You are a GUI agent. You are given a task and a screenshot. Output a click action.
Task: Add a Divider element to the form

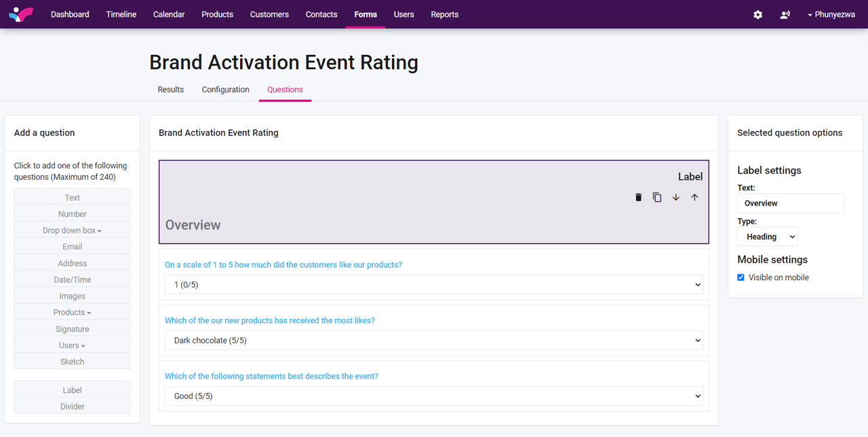(x=72, y=406)
